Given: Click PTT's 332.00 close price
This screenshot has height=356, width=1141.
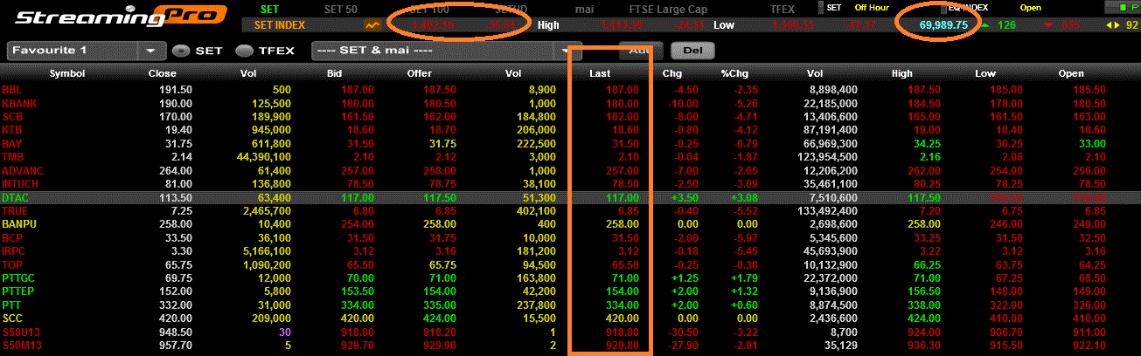Looking at the screenshot, I should coord(176,305).
